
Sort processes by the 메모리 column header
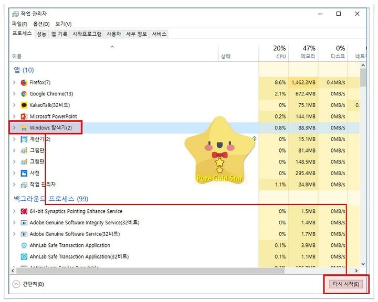303,52
